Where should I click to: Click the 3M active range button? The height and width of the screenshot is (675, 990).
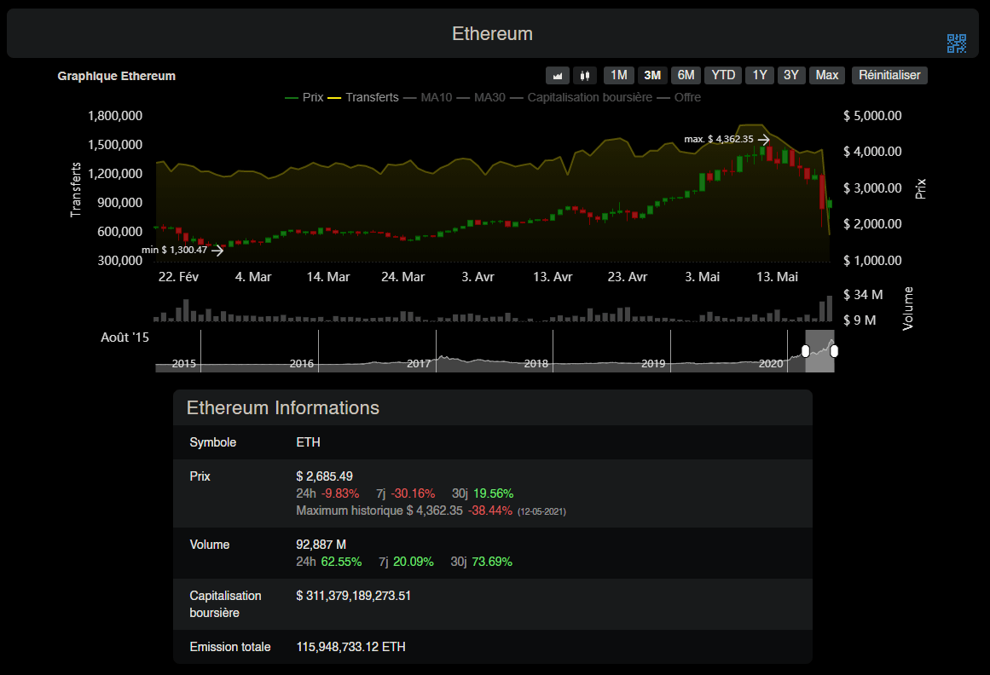point(652,75)
